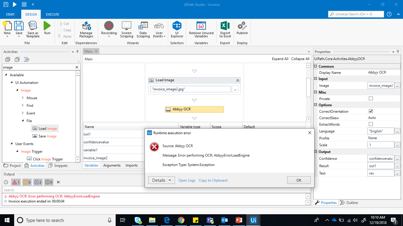
Task: Switch to the START ribbon tab
Action: [x=10, y=14]
